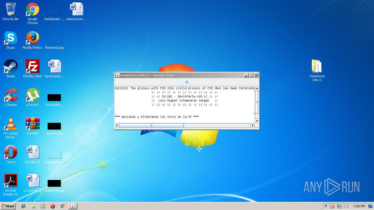Screen dimensions: 374x210
Task: Launch Google Chrome from the desktop
Action: click(x=32, y=13)
